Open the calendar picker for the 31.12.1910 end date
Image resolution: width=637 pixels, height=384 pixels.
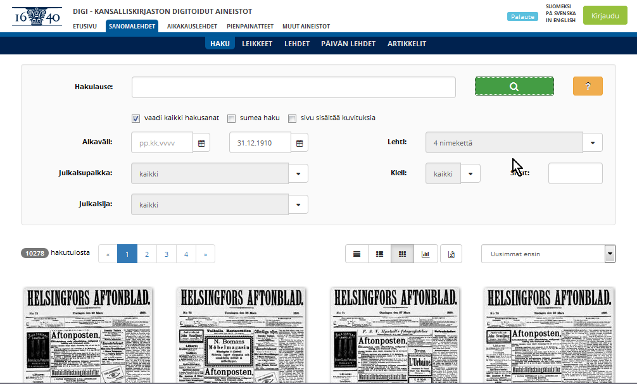click(300, 143)
